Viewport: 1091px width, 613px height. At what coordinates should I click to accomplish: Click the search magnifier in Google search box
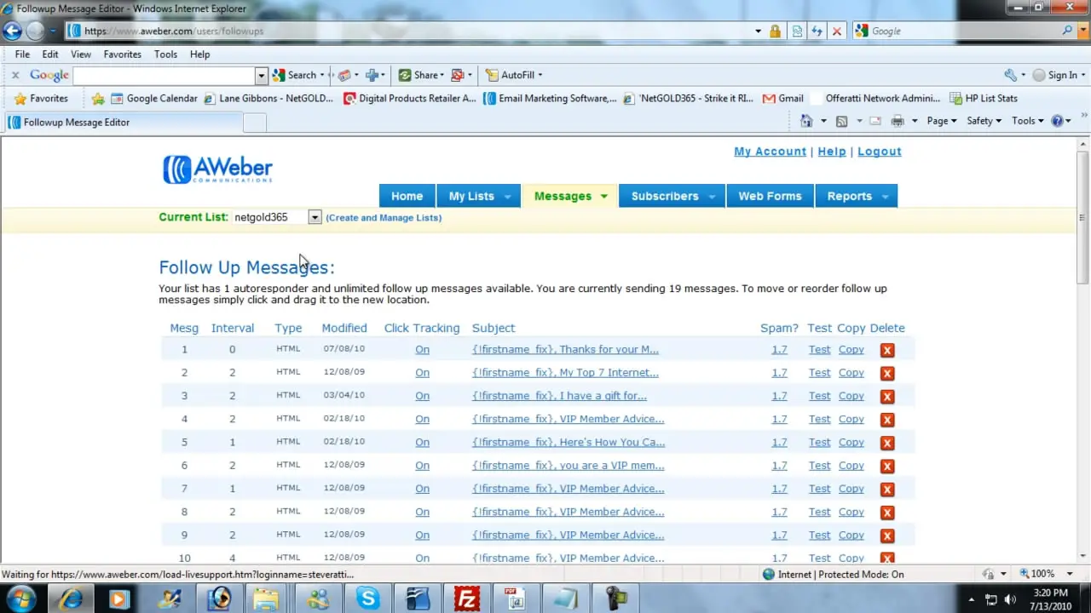point(1068,31)
